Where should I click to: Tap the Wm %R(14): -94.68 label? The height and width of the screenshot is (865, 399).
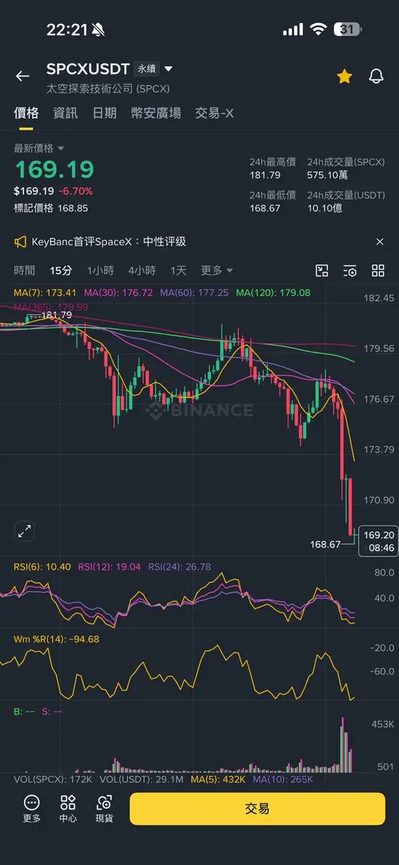coord(57,639)
